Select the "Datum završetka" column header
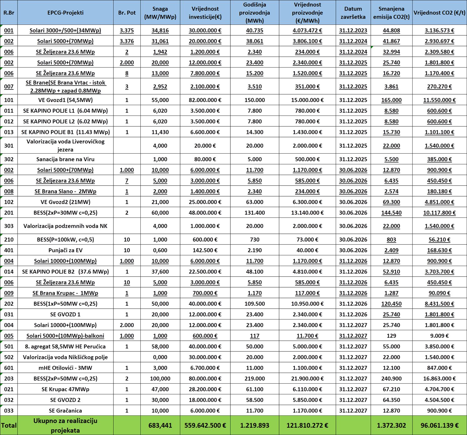 (353, 13)
